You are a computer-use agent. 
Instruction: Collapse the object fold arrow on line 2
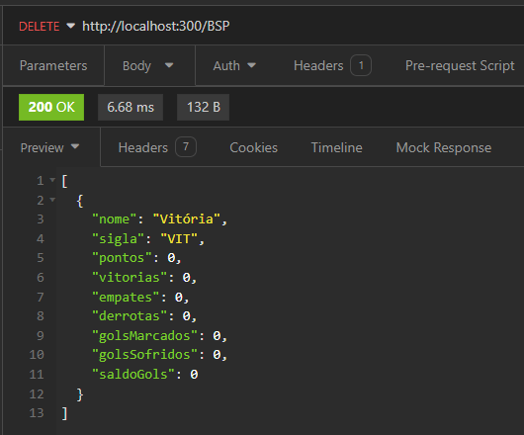[x=52, y=200]
